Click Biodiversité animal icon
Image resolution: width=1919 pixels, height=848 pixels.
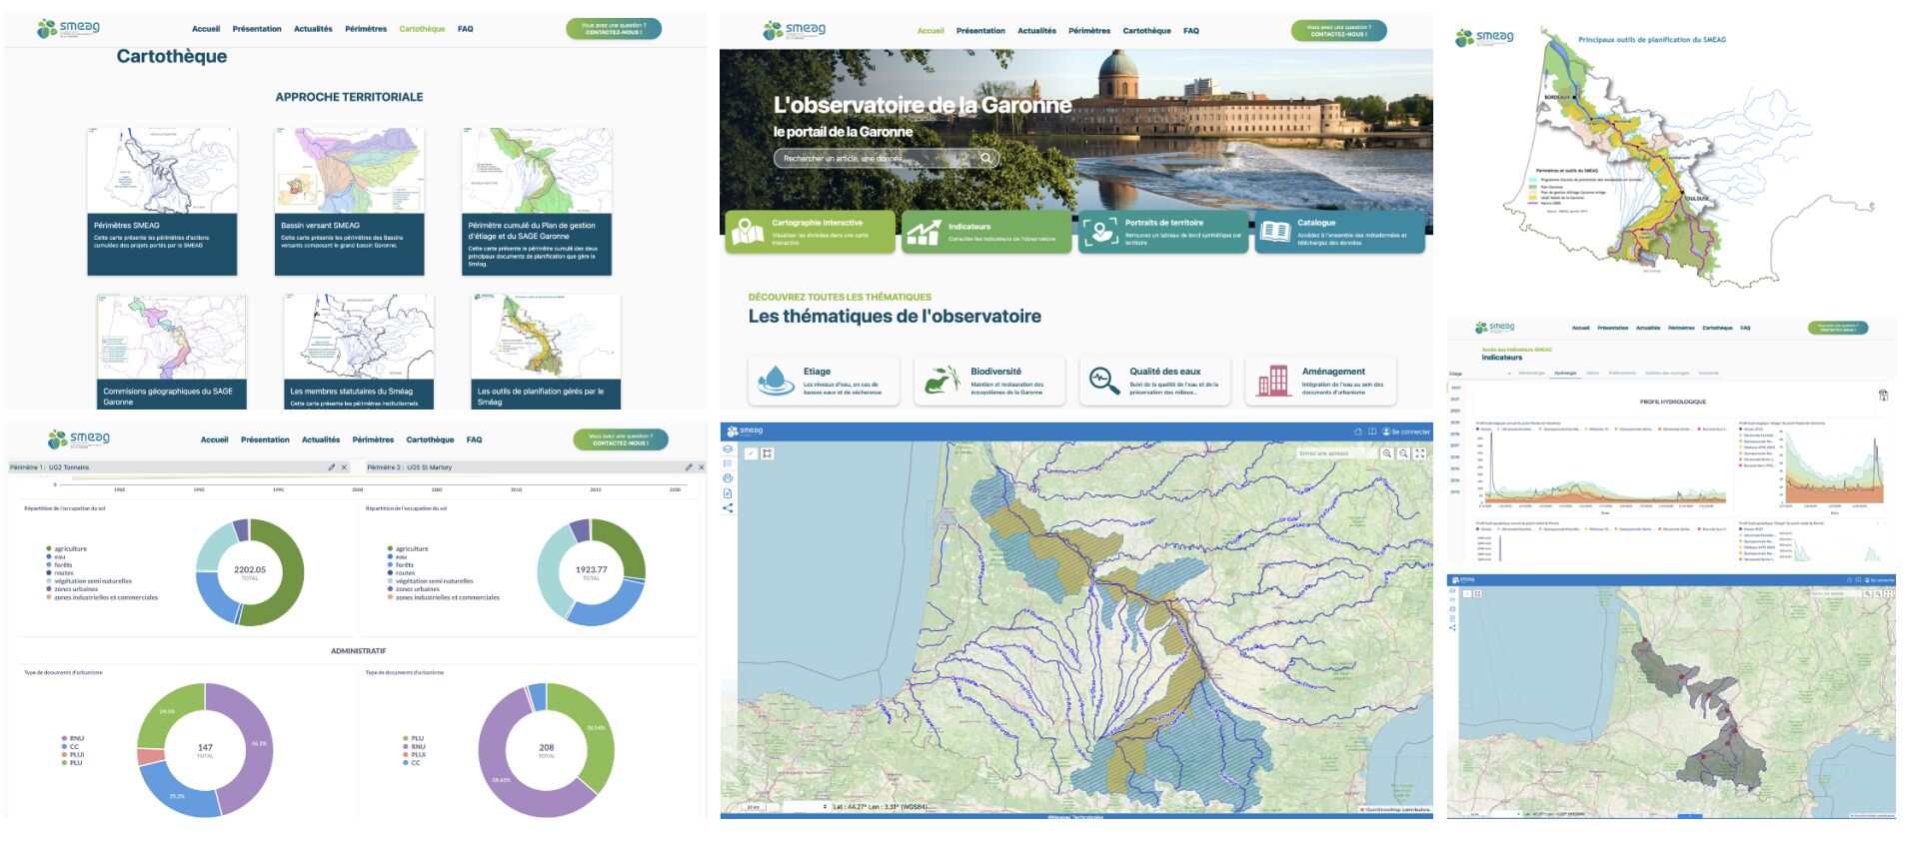pyautogui.click(x=942, y=381)
